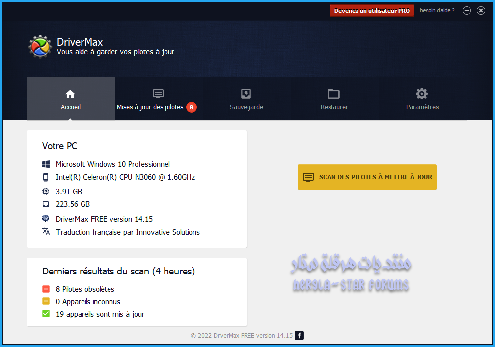495x347 pixels.
Task: Minimize the DriverMax window
Action: click(x=467, y=11)
